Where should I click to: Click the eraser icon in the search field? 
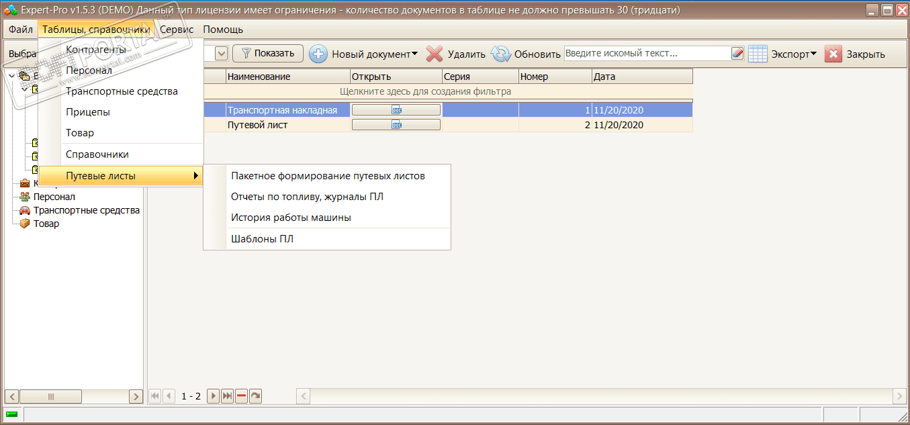737,54
